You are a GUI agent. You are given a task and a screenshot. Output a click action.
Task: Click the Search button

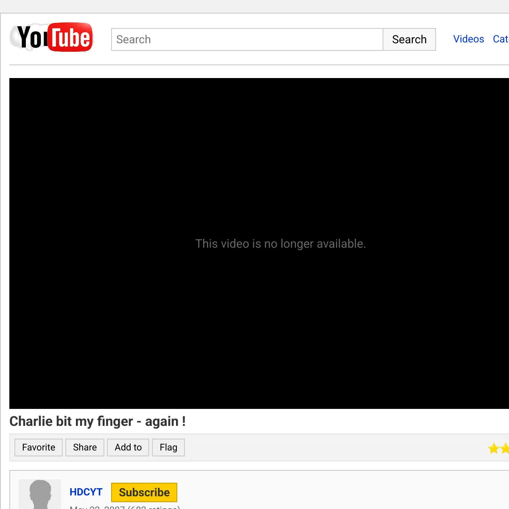(x=409, y=39)
